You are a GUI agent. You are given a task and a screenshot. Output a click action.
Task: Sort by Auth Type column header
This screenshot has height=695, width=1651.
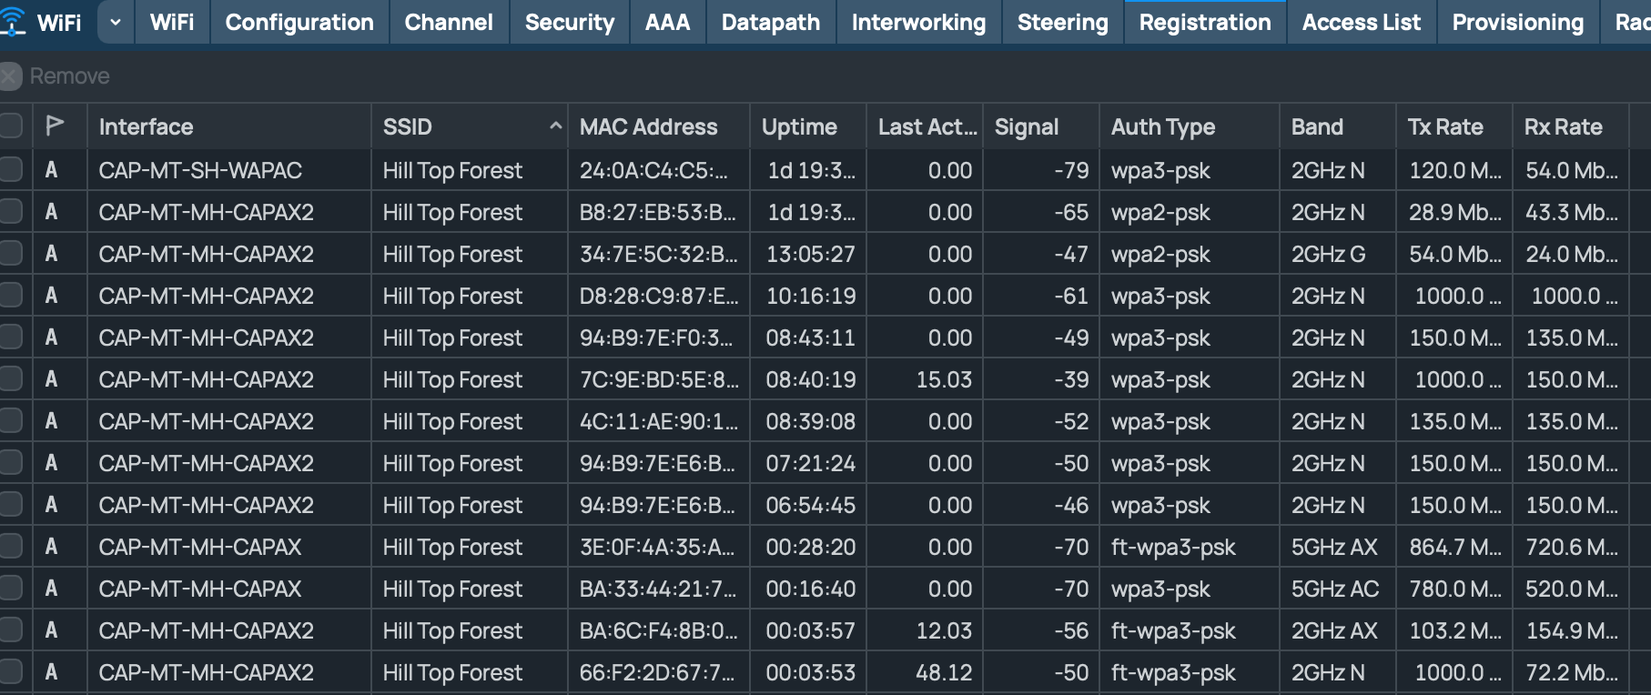click(x=1189, y=126)
